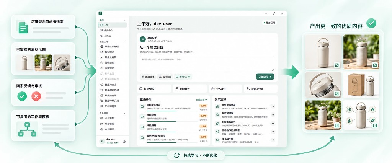Click the 39 分钟前 timestamp

pos(203,130)
